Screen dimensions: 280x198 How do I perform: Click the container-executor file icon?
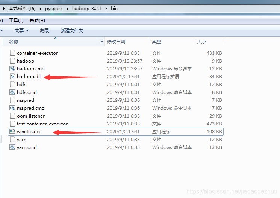(12, 53)
